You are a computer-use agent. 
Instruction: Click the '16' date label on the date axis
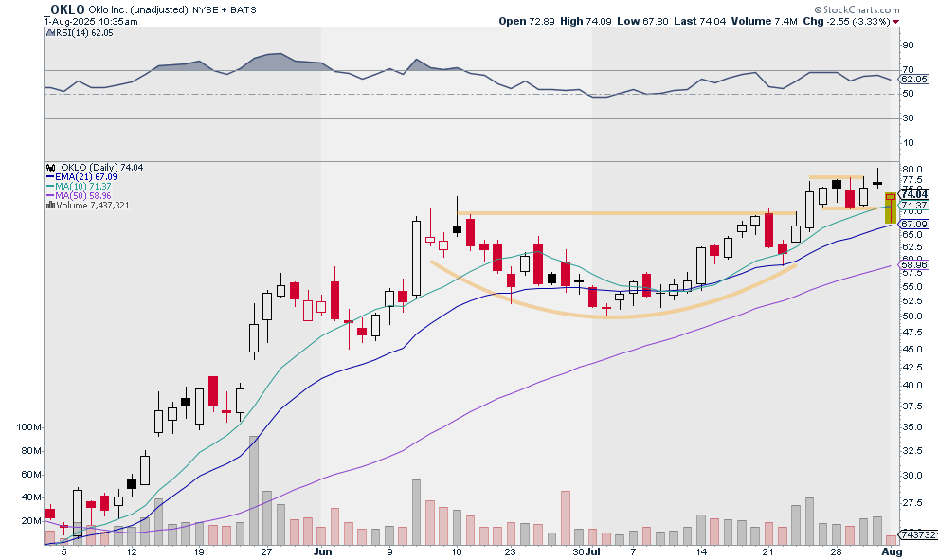coord(457,552)
